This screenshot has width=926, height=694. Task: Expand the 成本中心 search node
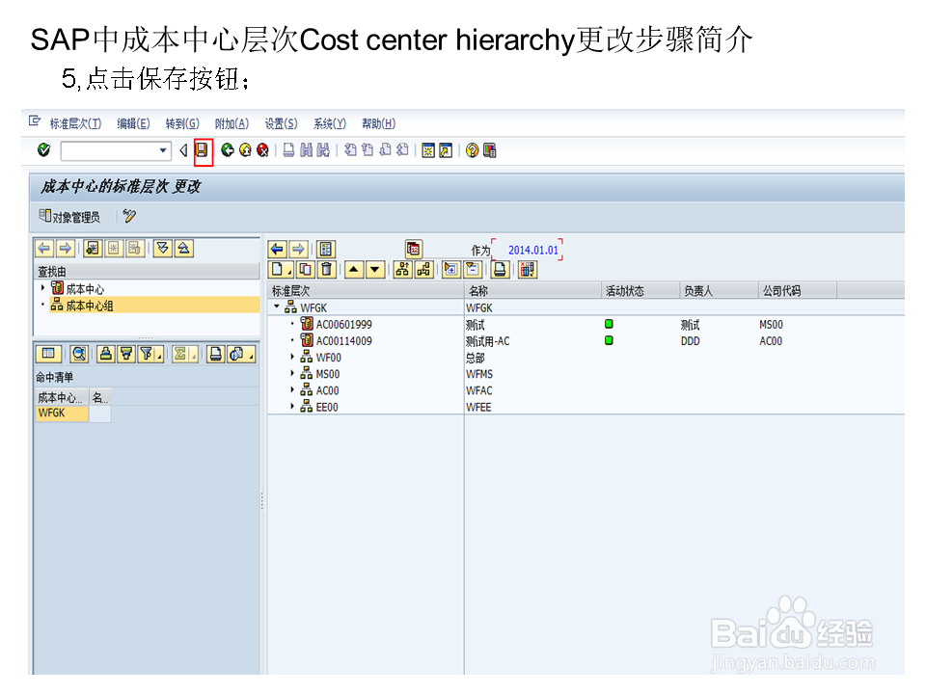click(42, 288)
